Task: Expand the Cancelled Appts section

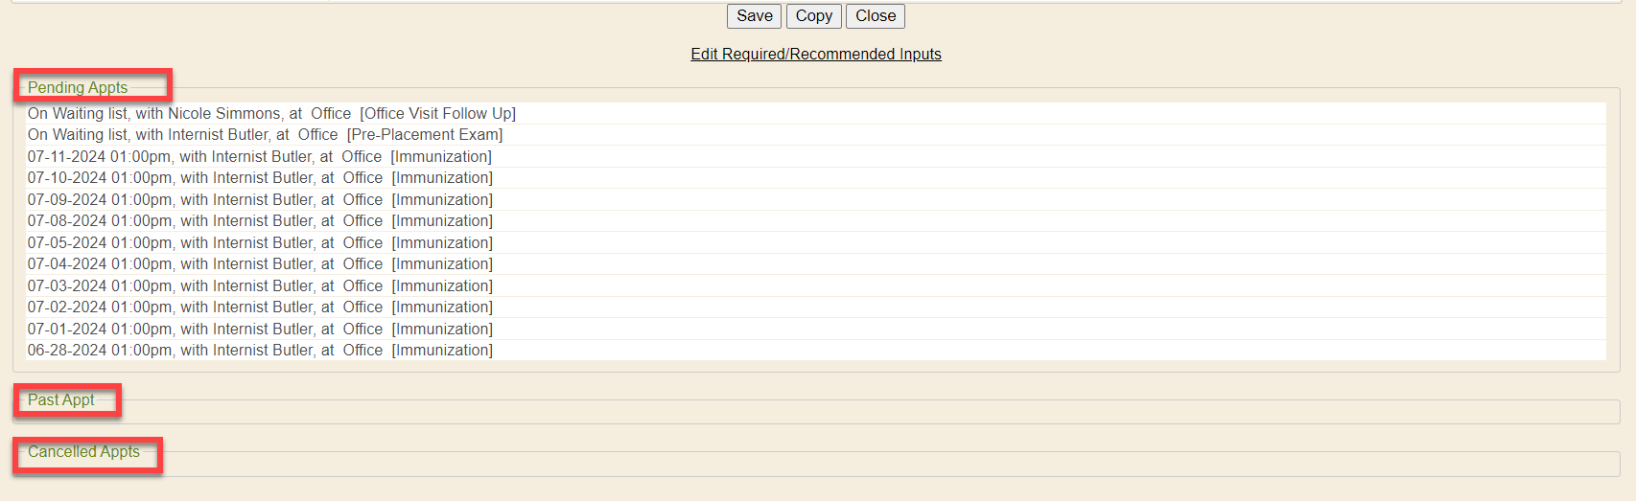Action: (x=83, y=452)
